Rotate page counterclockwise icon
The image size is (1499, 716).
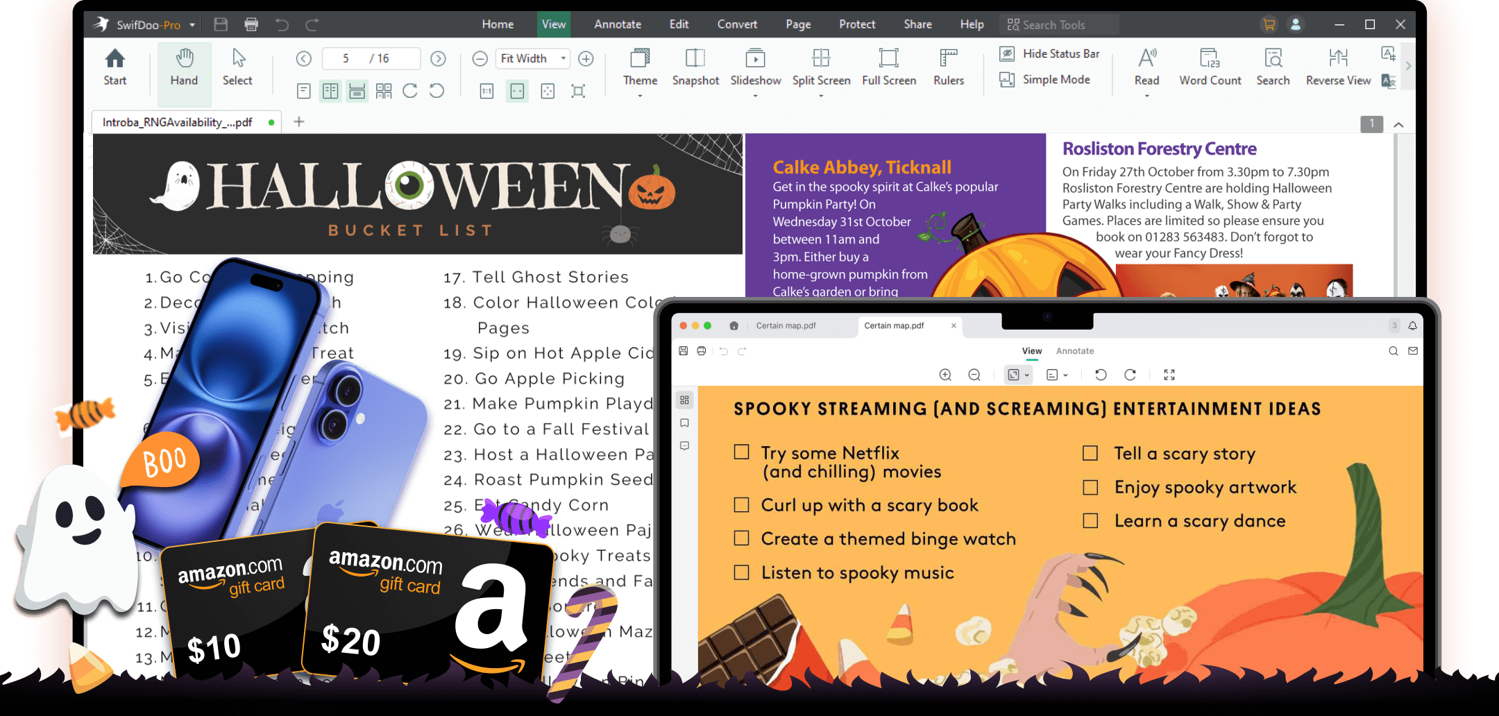point(437,91)
